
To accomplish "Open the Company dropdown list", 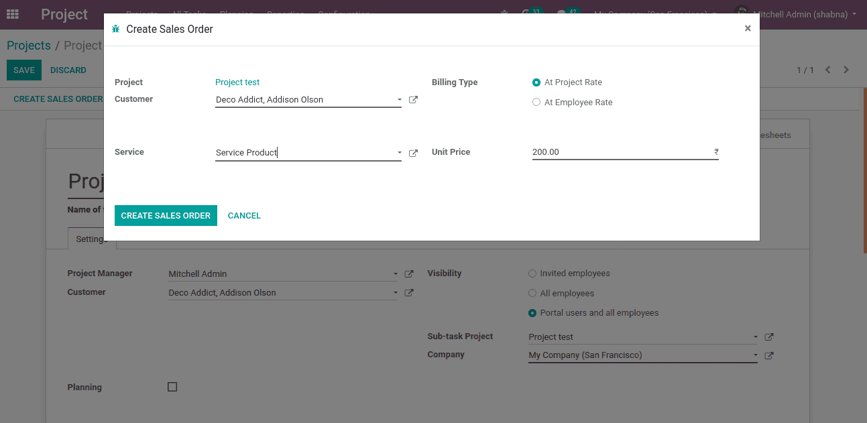I will tap(756, 355).
